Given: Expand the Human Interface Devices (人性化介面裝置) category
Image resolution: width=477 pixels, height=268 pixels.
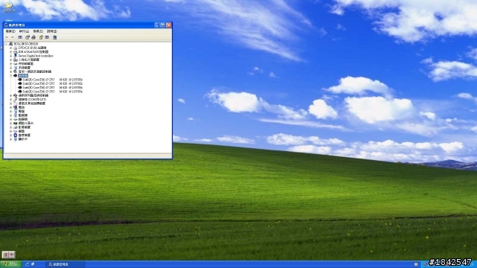Looking at the screenshot, I should click(x=10, y=60).
